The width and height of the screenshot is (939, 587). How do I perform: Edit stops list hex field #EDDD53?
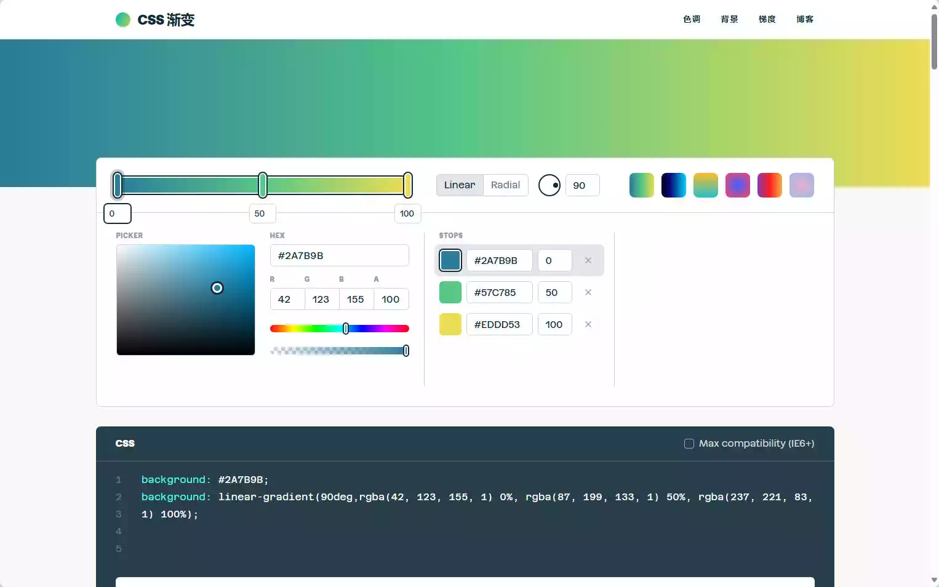(x=500, y=324)
